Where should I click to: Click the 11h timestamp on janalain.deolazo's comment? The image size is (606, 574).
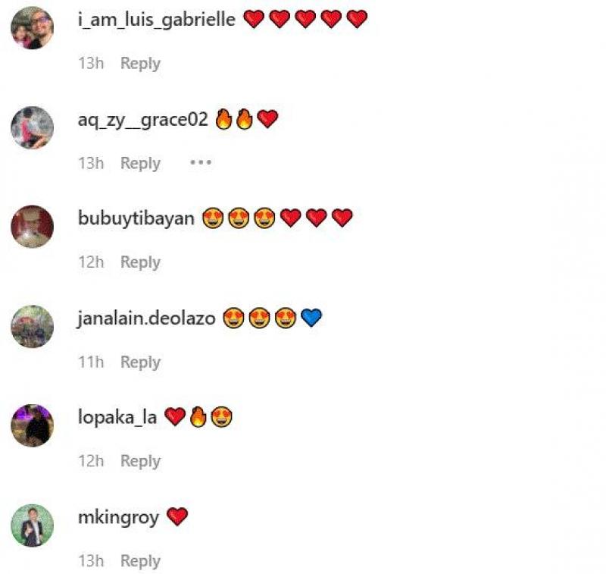tap(91, 362)
